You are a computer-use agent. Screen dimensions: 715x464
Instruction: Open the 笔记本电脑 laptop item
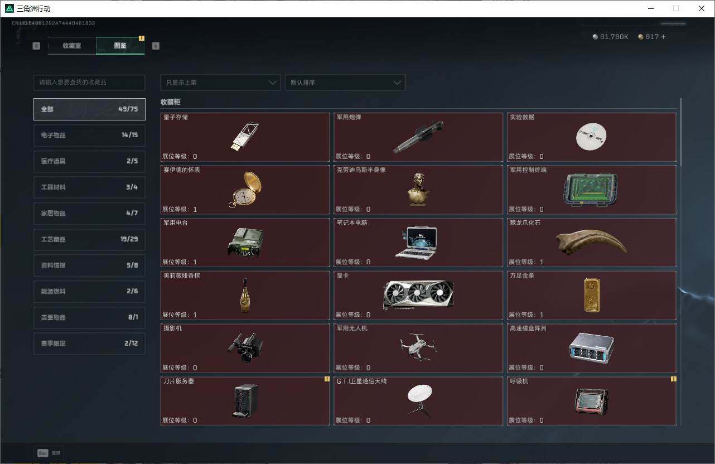(417, 243)
